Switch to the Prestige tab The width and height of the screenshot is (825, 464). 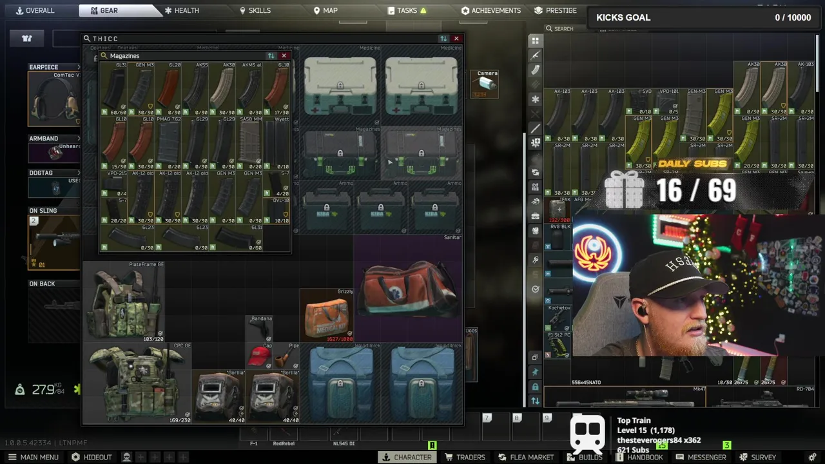(556, 10)
